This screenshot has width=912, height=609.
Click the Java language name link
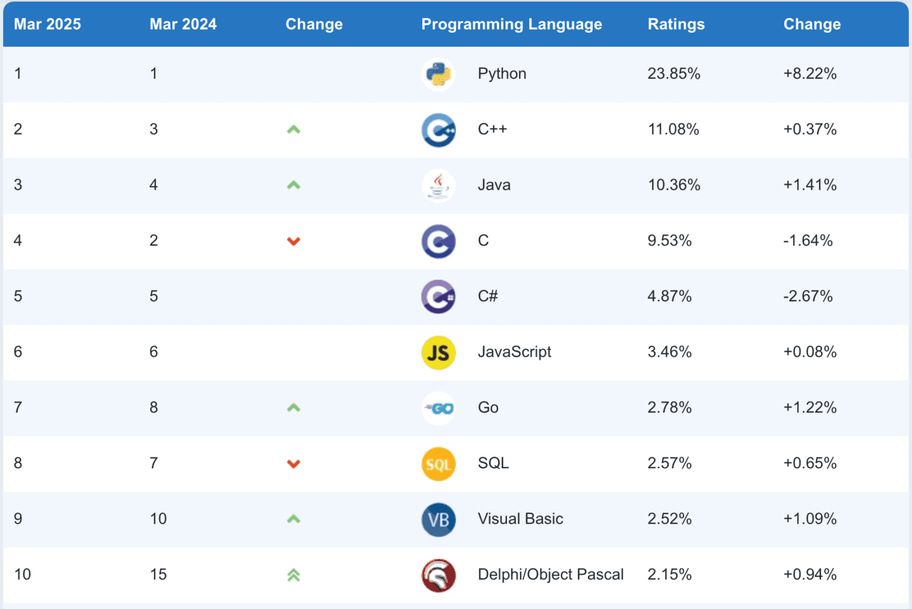(493, 185)
